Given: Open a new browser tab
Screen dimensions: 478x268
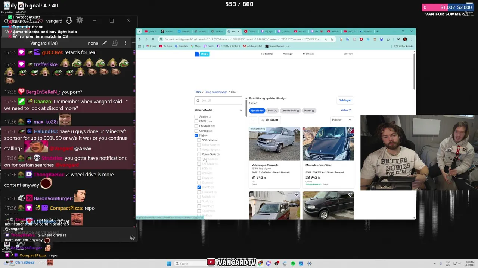Looking at the screenshot, I should pos(378,31).
